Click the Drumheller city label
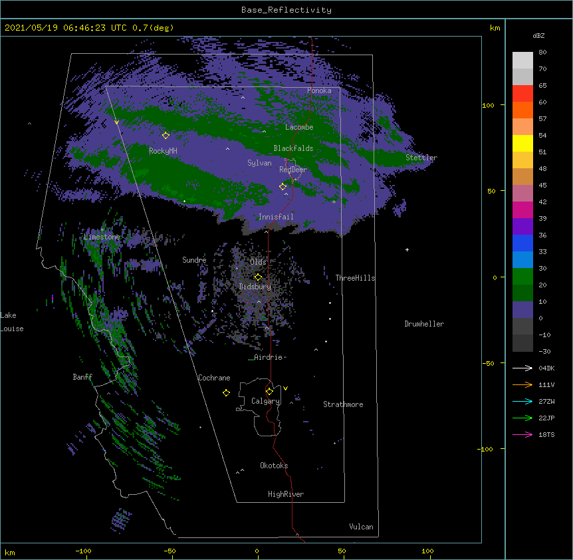 [424, 324]
